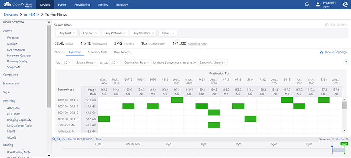Open the Any Interface filter dropdown
This screenshot has height=158, width=351.
coord(143,33)
